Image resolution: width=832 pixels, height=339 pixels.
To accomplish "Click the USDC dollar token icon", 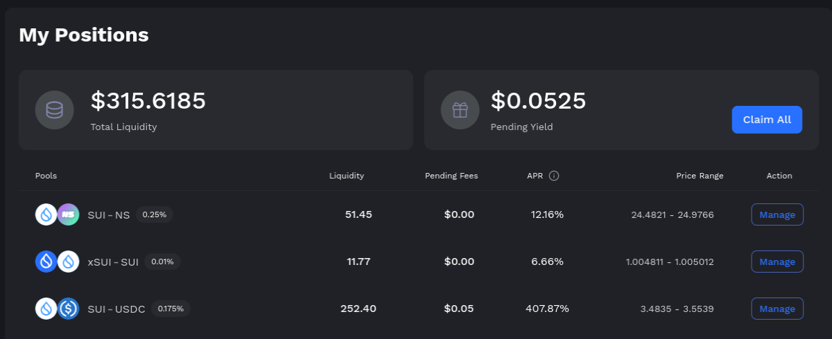I will [68, 309].
